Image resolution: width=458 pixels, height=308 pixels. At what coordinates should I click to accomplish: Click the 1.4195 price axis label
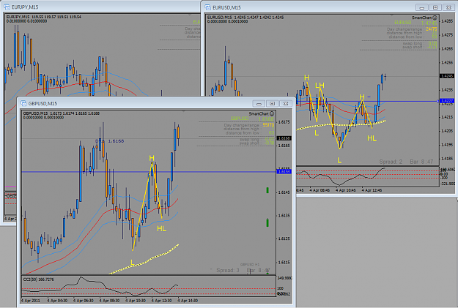(447, 145)
